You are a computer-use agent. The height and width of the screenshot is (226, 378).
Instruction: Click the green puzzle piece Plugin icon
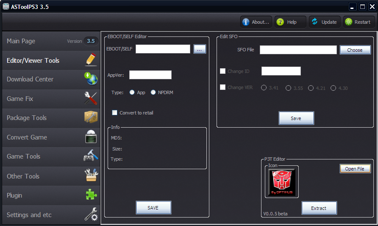[92, 194]
